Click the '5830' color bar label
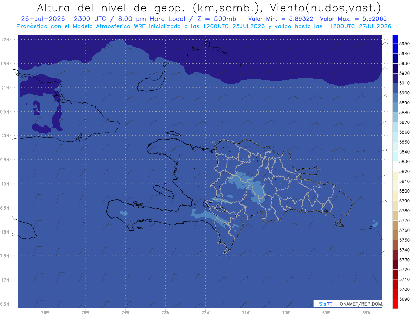The height and width of the screenshot is (317, 411). pos(404,161)
